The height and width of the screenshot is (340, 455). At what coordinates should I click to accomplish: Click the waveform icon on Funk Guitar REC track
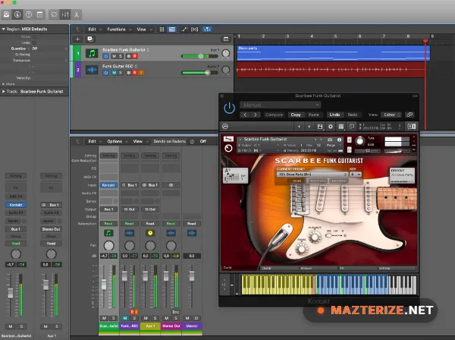click(92, 70)
